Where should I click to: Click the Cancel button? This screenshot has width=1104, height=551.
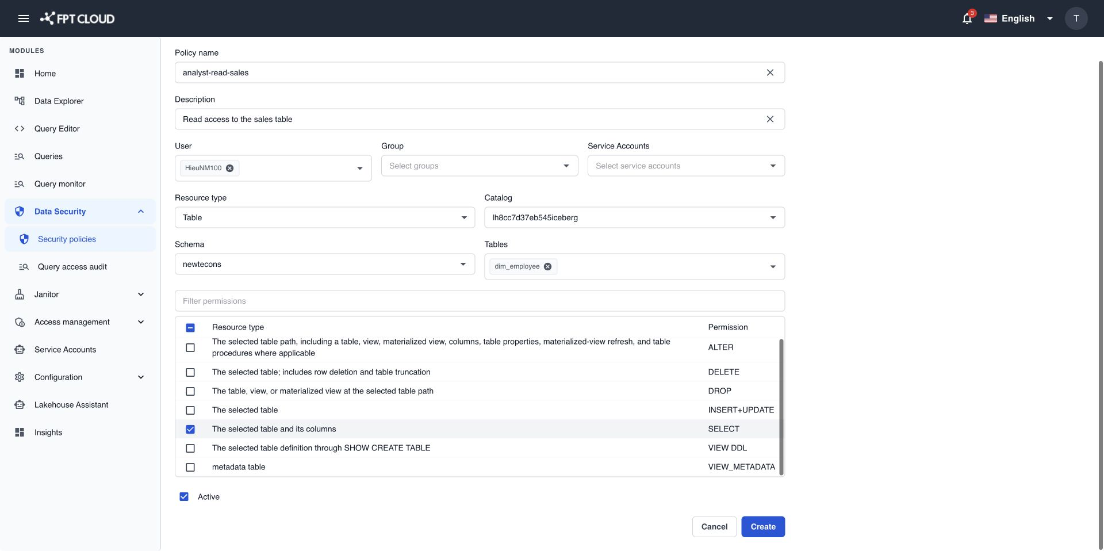[714, 527]
